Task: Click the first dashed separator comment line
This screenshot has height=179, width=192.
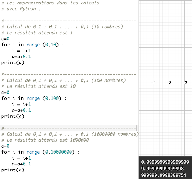Action: coord(69,21)
